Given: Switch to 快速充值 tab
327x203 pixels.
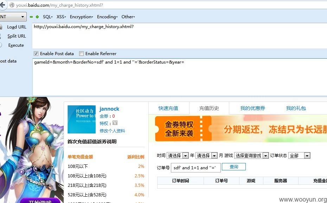Looking at the screenshot, I should [x=168, y=108].
